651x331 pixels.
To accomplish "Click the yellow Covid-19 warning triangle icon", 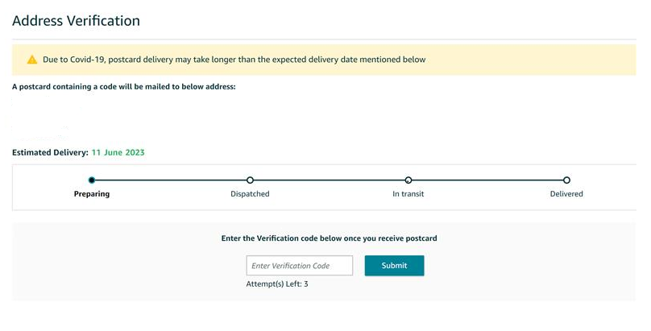I will coord(32,60).
